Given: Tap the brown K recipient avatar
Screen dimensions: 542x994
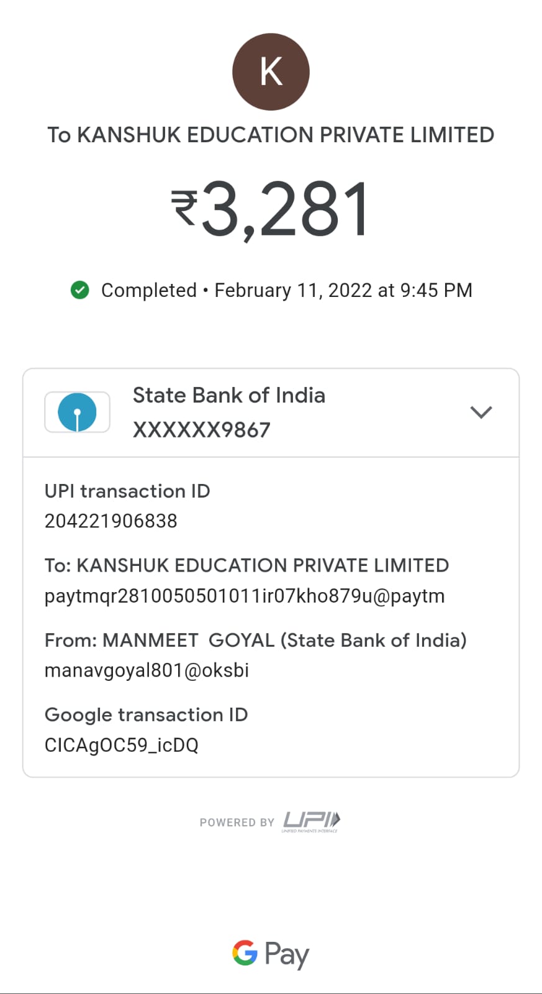Looking at the screenshot, I should tap(271, 72).
